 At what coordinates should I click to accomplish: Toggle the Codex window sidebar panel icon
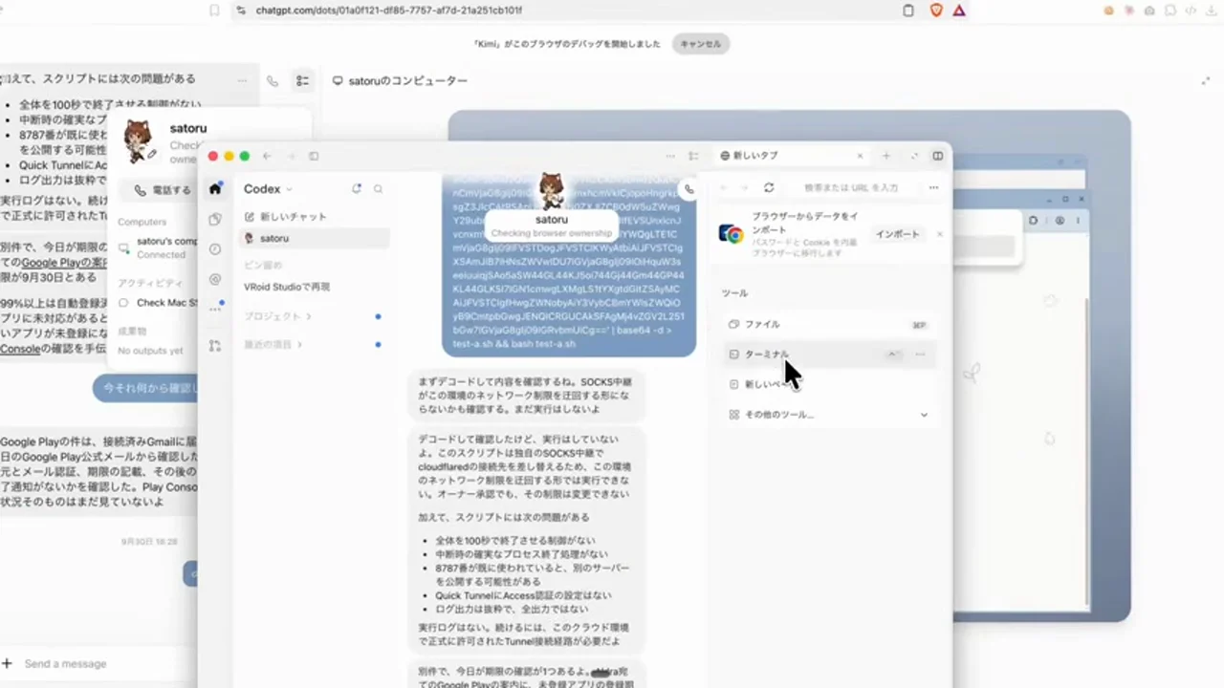point(313,156)
